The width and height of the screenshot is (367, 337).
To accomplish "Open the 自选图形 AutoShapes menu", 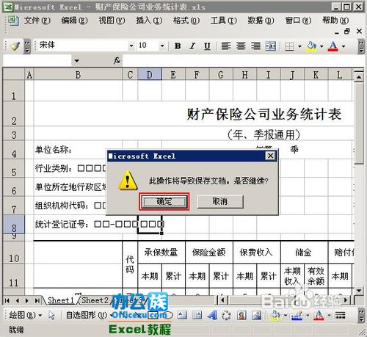I will point(89,315).
